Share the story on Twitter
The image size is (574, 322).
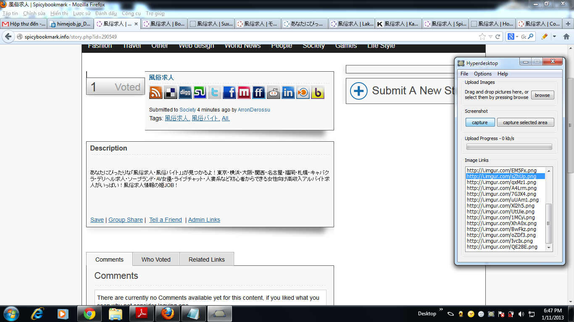(x=215, y=92)
